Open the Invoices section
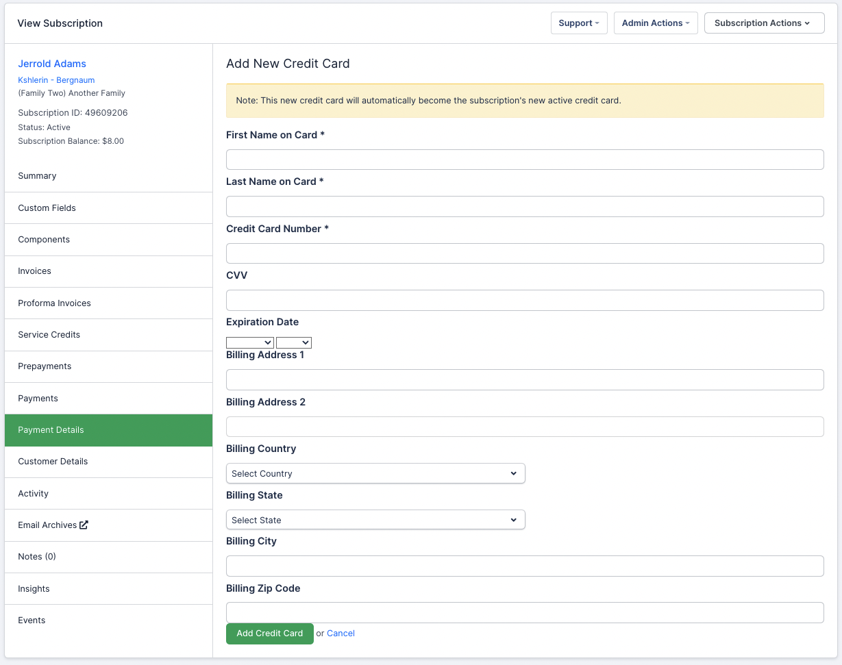The width and height of the screenshot is (842, 665). (x=34, y=271)
